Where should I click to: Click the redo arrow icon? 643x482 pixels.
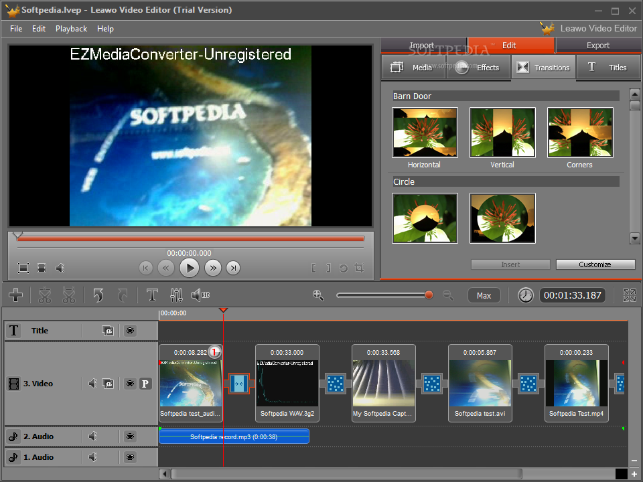pos(122,295)
